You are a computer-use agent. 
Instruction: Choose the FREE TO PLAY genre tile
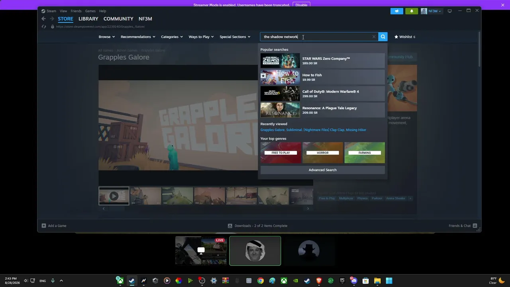[281, 153]
